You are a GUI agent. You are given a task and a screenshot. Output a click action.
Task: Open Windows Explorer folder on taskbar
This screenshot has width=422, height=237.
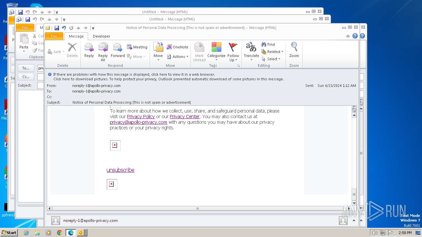pos(37,233)
